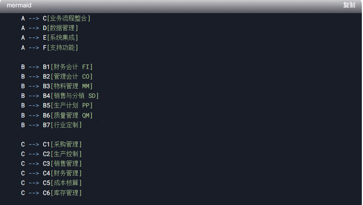Click the 管理会计 CO node text

(x=72, y=77)
